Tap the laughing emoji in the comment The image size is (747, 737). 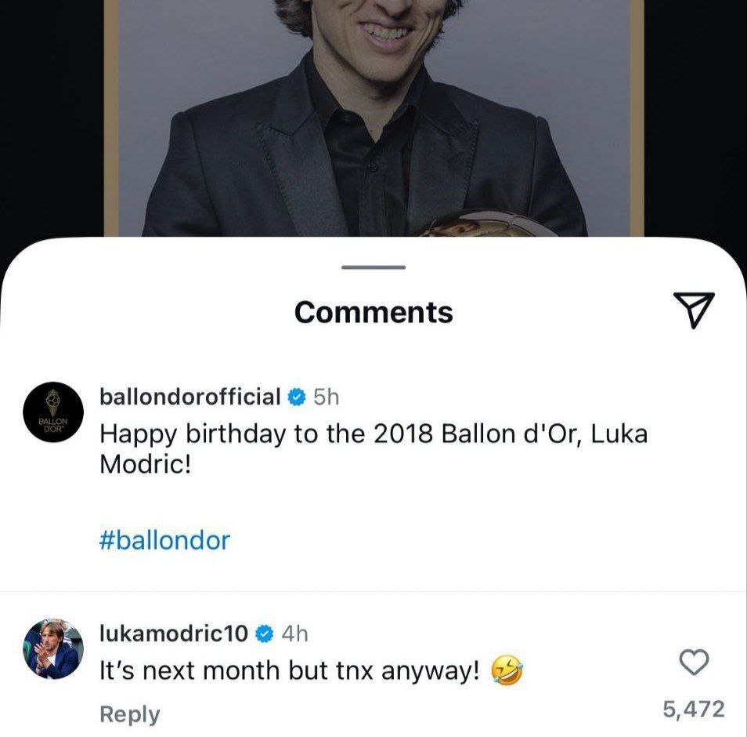[507, 671]
